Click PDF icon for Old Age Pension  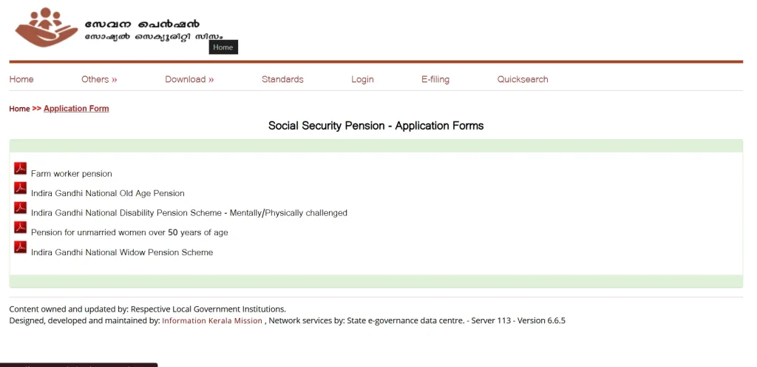click(20, 188)
